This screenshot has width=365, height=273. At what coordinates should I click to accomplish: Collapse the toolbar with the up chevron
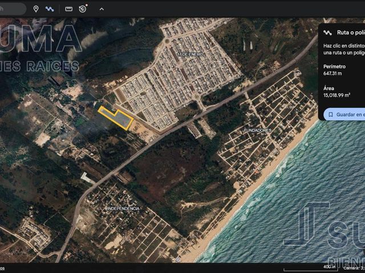click(102, 9)
